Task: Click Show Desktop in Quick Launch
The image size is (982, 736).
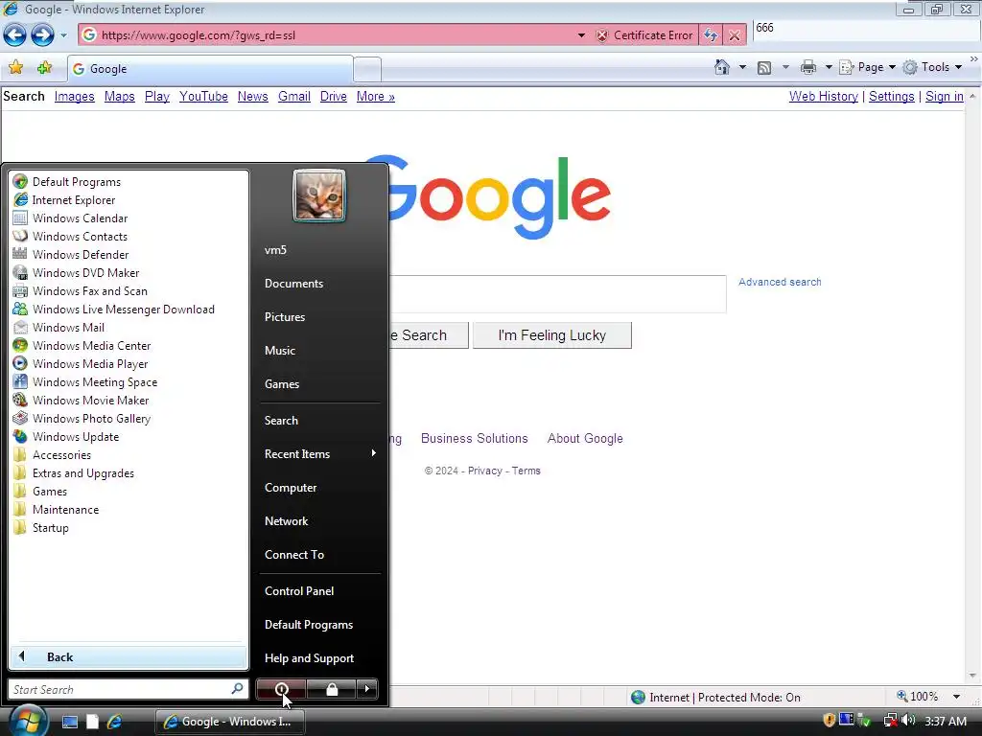Action: tap(69, 722)
